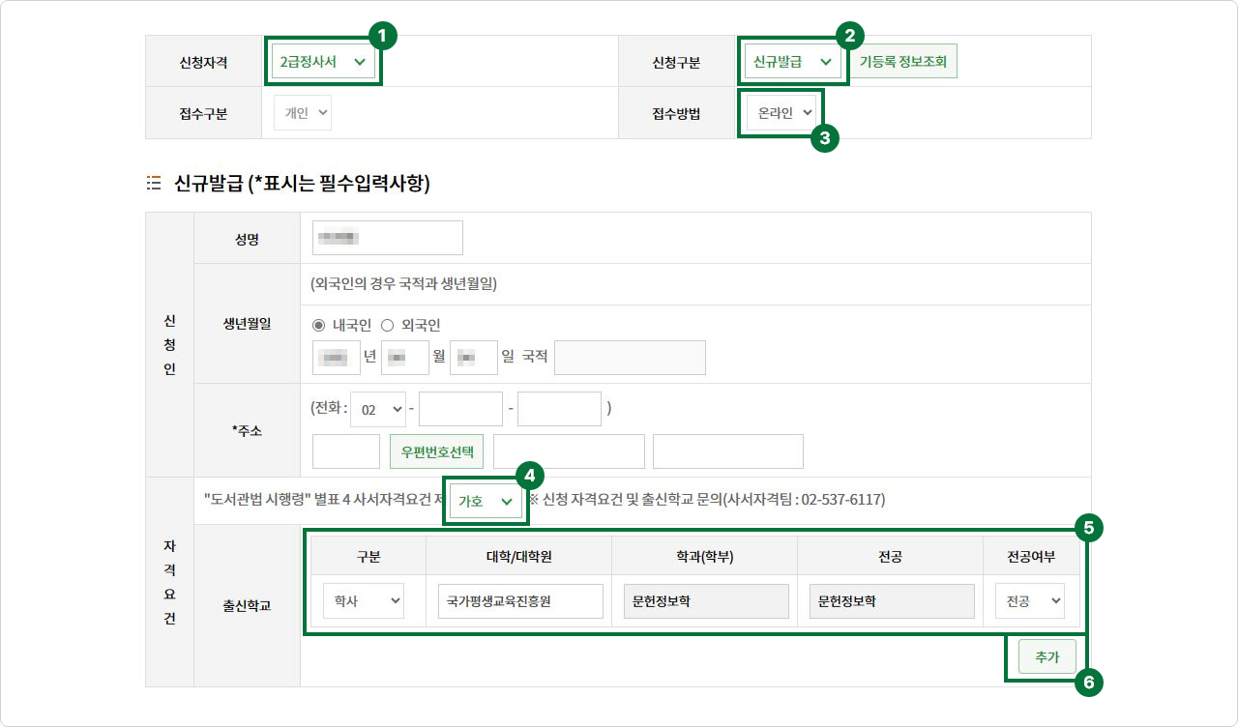Viewport: 1238px width, 727px height.
Task: Open the 개인 접수구분 dropdown
Action: [303, 113]
